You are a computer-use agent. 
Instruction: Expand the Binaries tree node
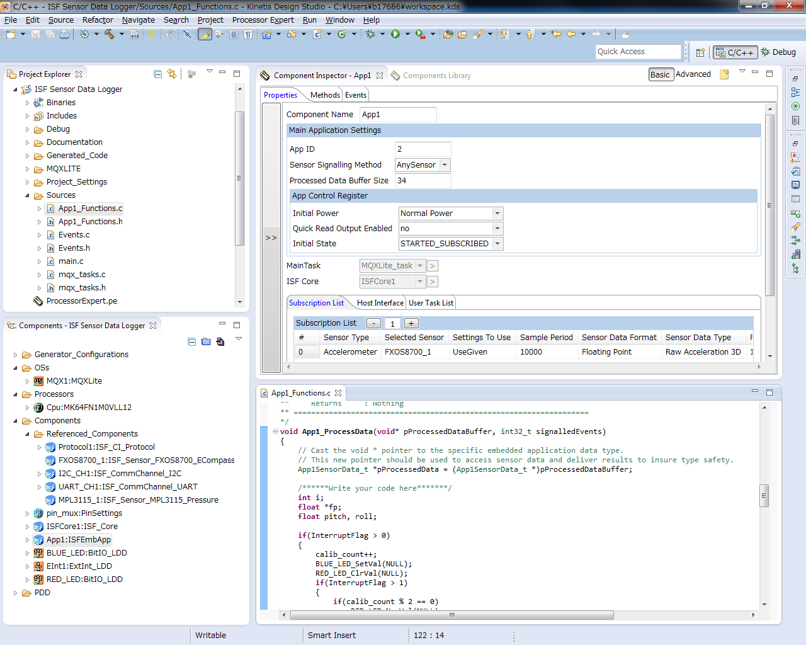(x=27, y=103)
